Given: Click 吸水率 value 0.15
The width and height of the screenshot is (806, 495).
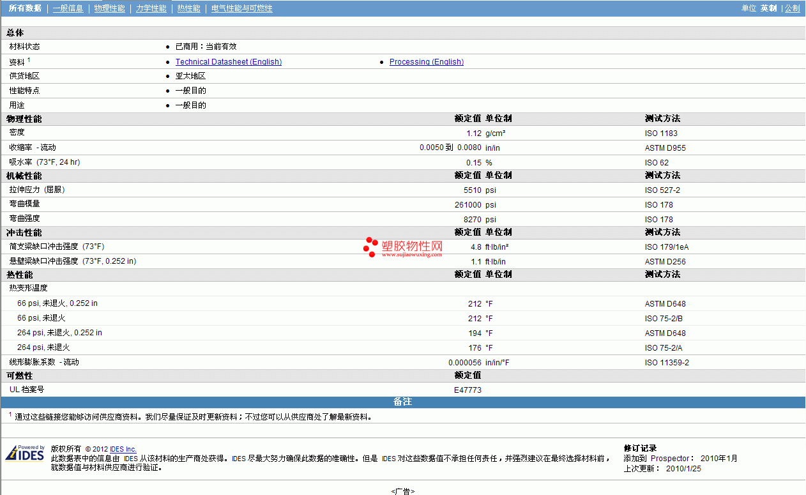Looking at the screenshot, I should 474,163.
